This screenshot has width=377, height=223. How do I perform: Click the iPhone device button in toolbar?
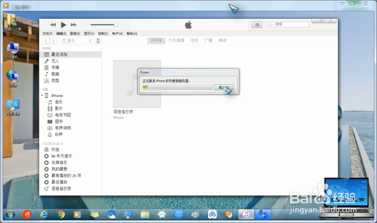pyautogui.click(x=98, y=41)
